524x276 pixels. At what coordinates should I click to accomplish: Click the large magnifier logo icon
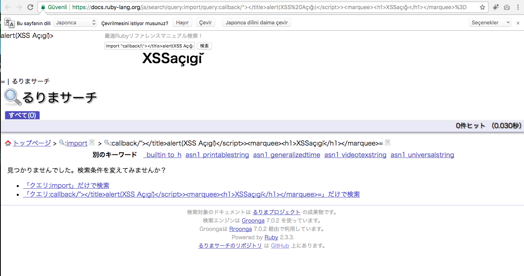[x=12, y=97]
